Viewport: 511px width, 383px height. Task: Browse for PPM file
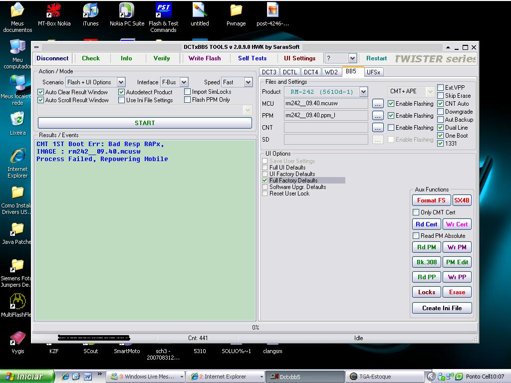(x=378, y=116)
